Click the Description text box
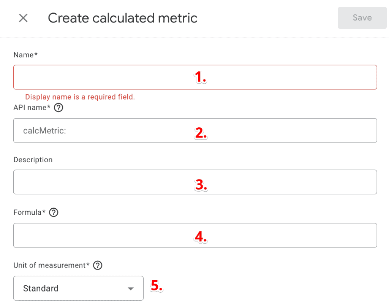 195,182
